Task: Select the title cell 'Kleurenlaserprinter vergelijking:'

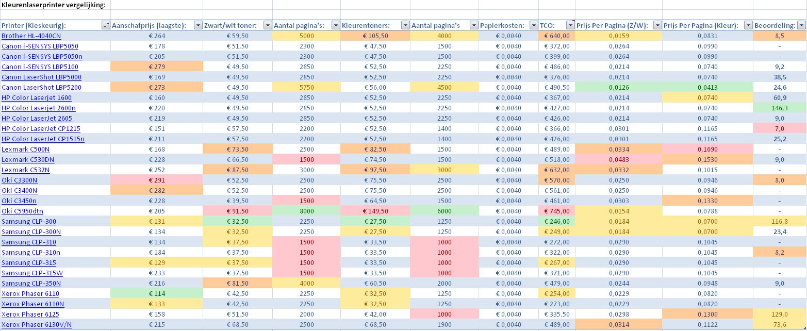Action: click(x=55, y=5)
